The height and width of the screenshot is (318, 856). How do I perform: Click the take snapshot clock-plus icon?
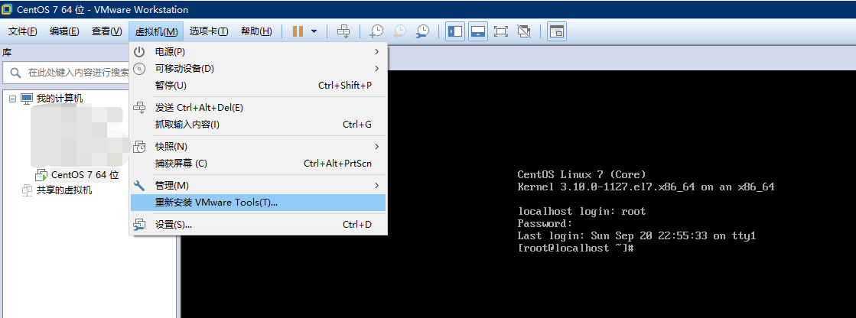coord(376,31)
